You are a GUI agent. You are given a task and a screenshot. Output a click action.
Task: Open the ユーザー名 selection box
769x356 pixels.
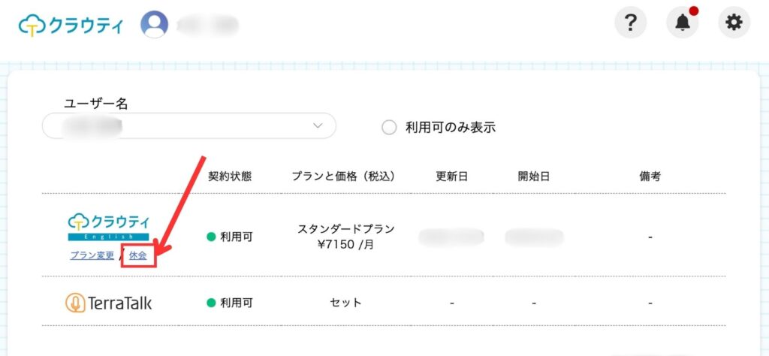188,126
